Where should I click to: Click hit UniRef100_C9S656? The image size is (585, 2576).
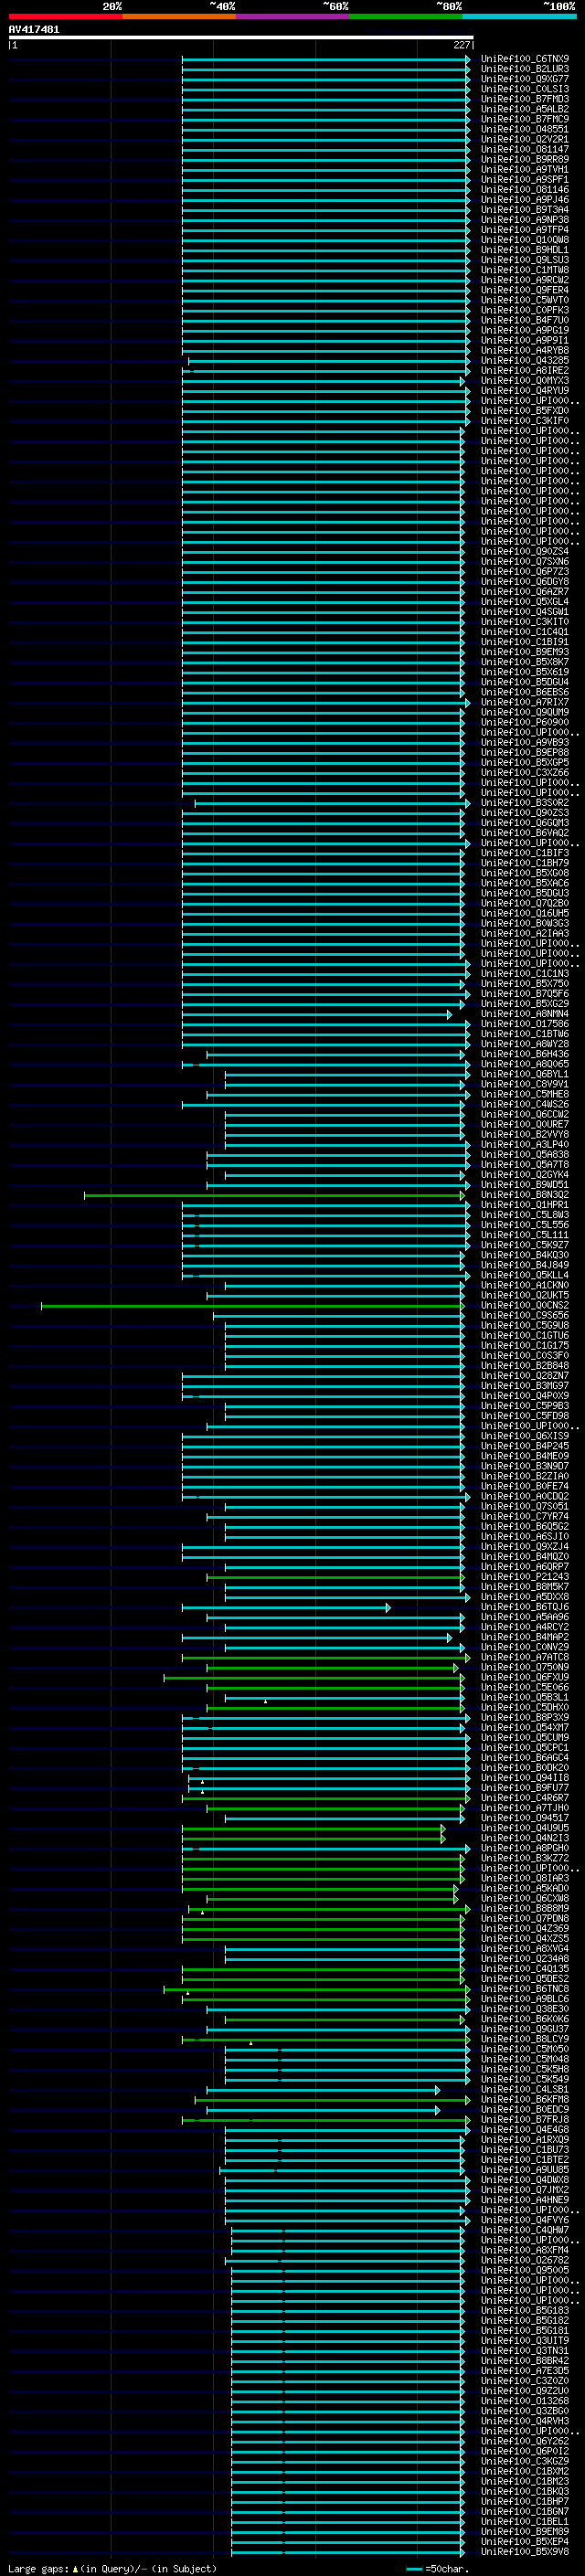point(525,1315)
